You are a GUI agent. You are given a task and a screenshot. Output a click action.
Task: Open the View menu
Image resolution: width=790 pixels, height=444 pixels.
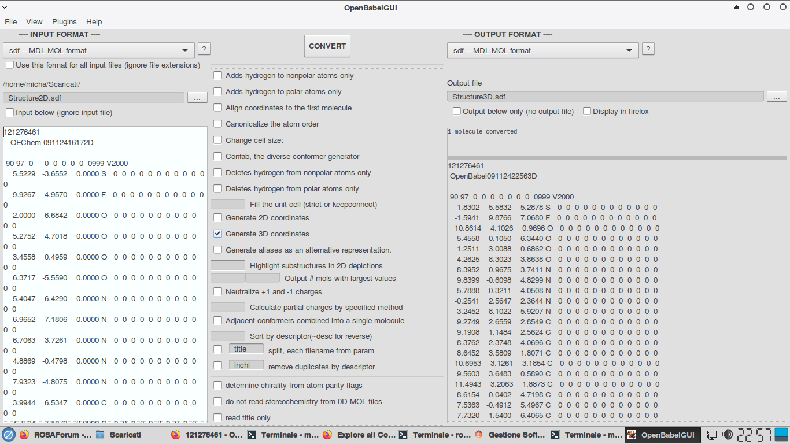point(34,22)
